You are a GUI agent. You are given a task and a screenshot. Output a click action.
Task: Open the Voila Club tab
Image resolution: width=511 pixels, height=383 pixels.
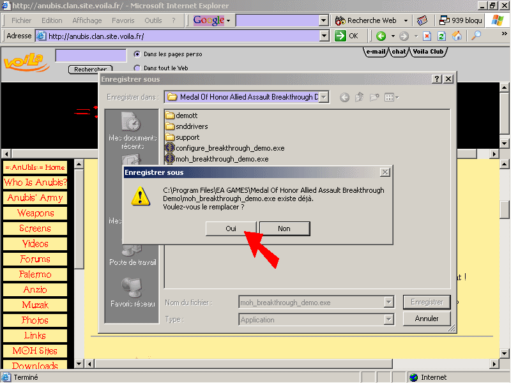(x=428, y=52)
